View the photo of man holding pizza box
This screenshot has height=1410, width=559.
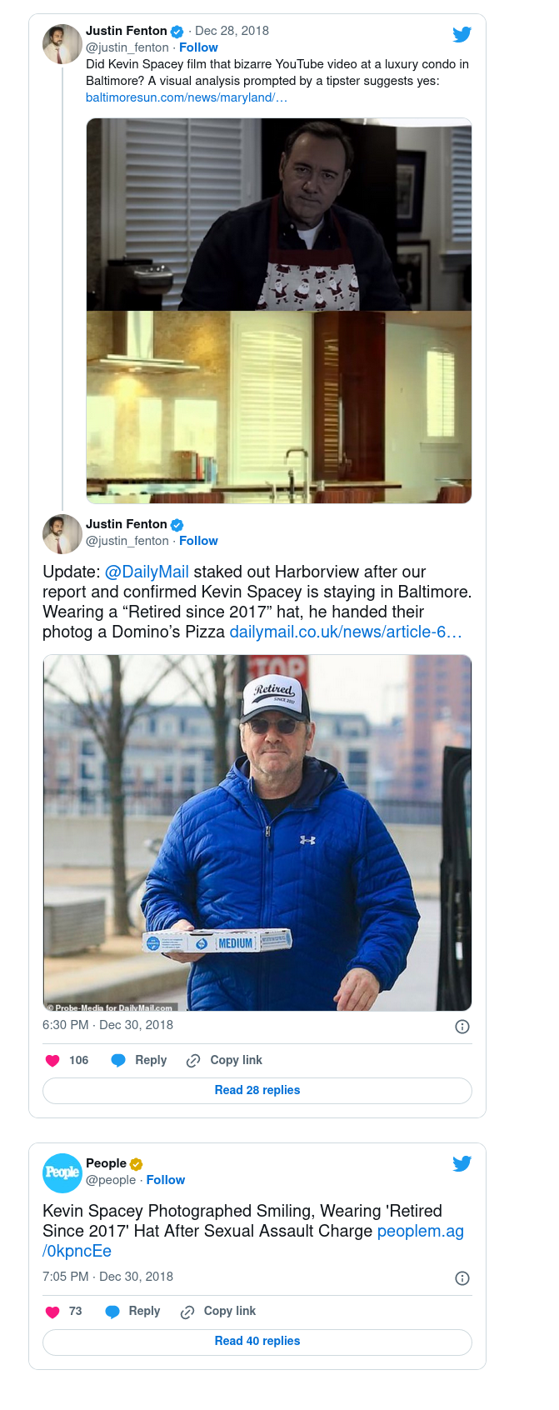[x=257, y=832]
